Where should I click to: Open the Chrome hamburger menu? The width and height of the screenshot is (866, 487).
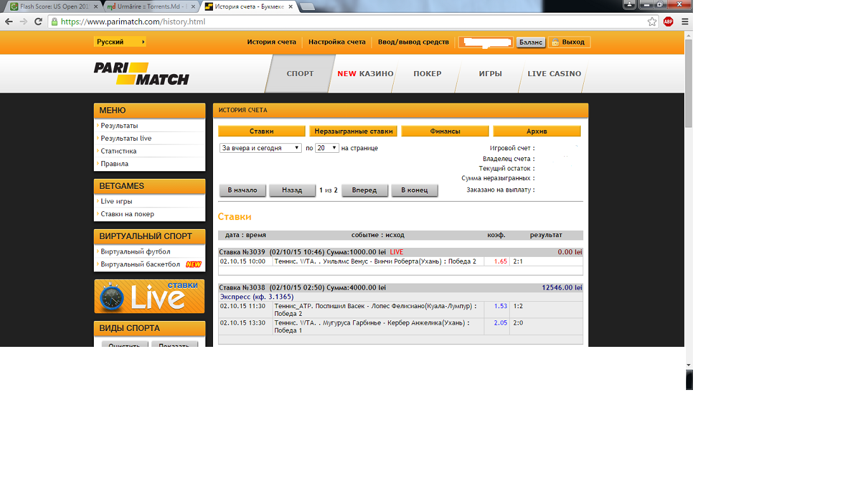click(x=685, y=22)
